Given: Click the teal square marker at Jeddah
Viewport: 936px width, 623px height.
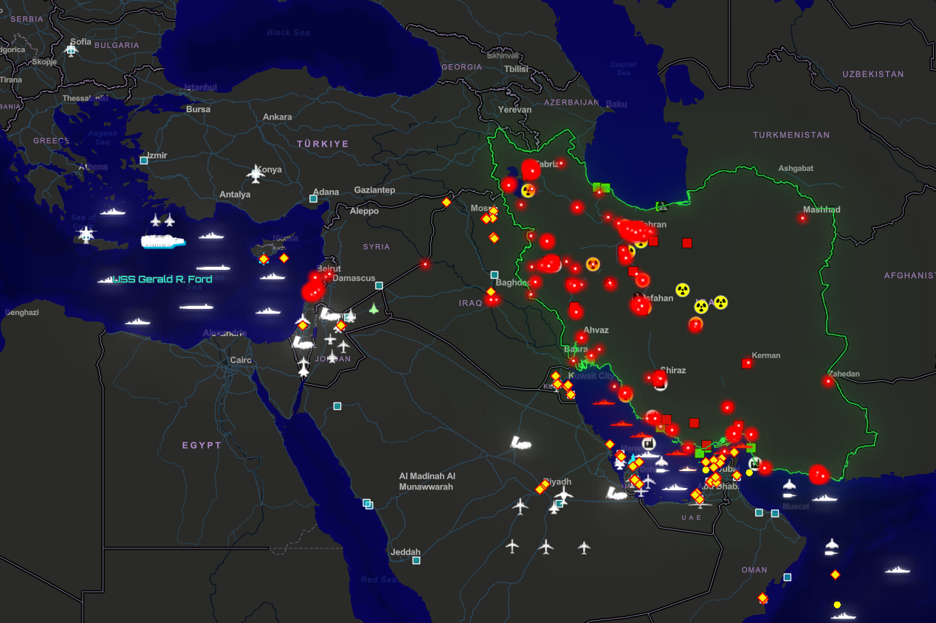Looking at the screenshot, I should [x=416, y=560].
